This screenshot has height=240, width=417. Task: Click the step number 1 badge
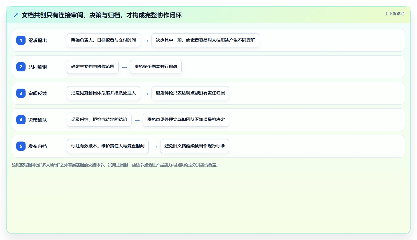click(x=21, y=40)
